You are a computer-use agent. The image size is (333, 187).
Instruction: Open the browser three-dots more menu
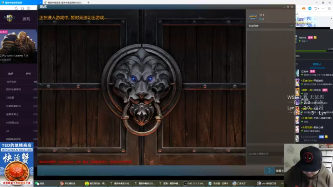pos(323,8)
